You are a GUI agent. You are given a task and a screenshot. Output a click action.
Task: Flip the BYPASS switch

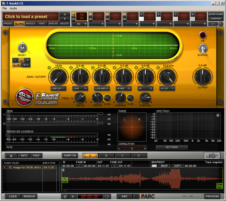203,49
